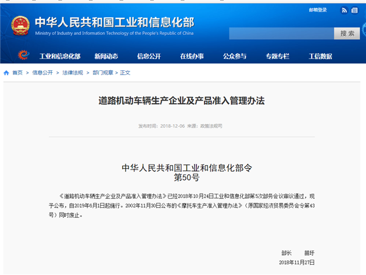366x275 pixels.
Task: Open 工信数据 navigation menu
Action: [320, 56]
